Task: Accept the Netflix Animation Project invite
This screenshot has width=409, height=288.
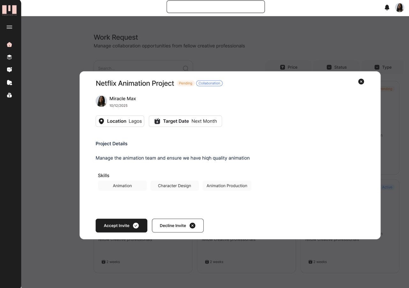Action: tap(121, 225)
